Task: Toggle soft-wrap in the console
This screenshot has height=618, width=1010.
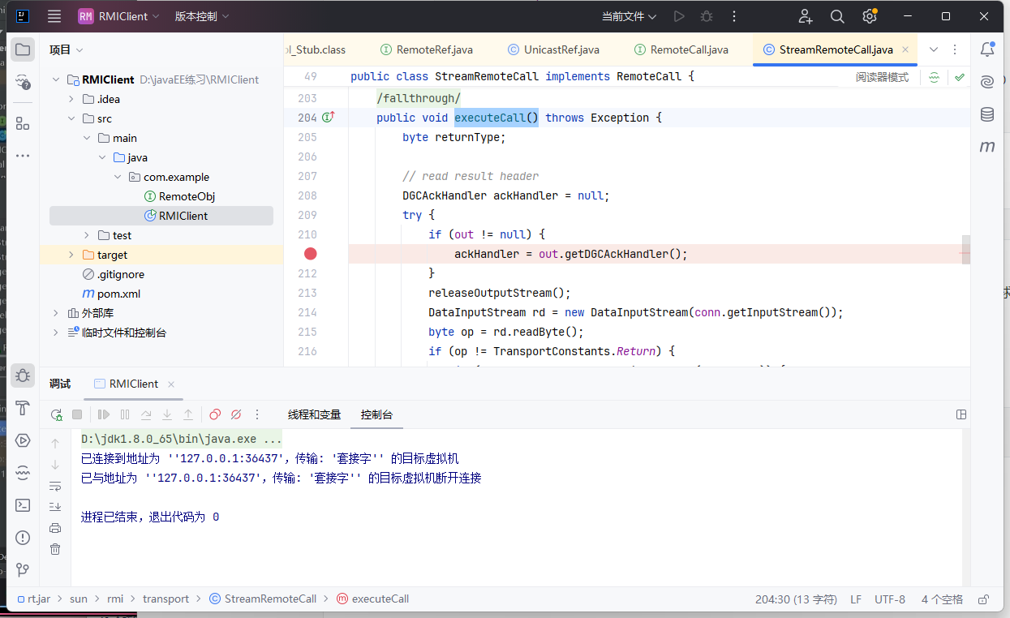Action: click(55, 486)
